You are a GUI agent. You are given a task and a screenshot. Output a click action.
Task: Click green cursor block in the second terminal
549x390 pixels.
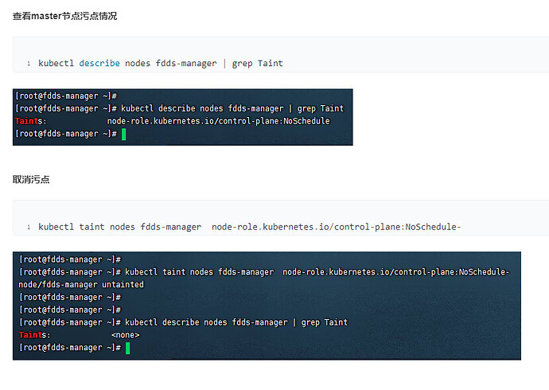click(127, 348)
